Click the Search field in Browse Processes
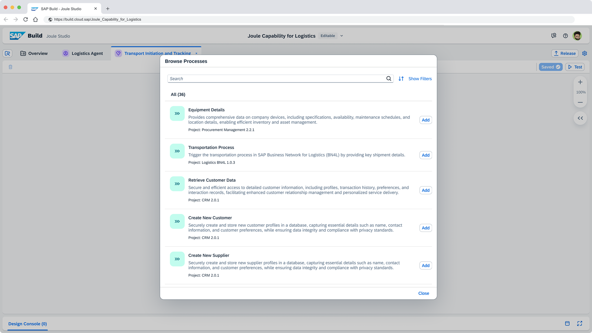The width and height of the screenshot is (592, 333). click(280, 78)
